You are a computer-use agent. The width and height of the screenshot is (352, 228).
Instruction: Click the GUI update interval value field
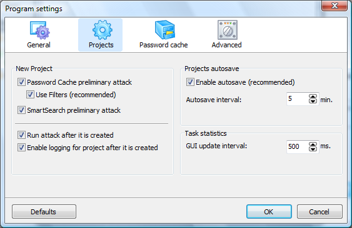[x=298, y=146]
